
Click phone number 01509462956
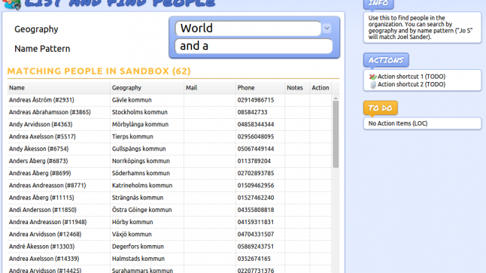pos(256,186)
